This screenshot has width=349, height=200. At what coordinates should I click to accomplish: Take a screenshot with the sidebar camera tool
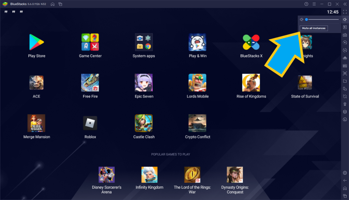click(345, 73)
